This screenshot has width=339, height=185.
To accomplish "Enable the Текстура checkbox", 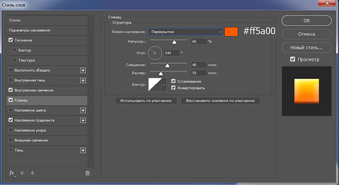I will (14, 60).
